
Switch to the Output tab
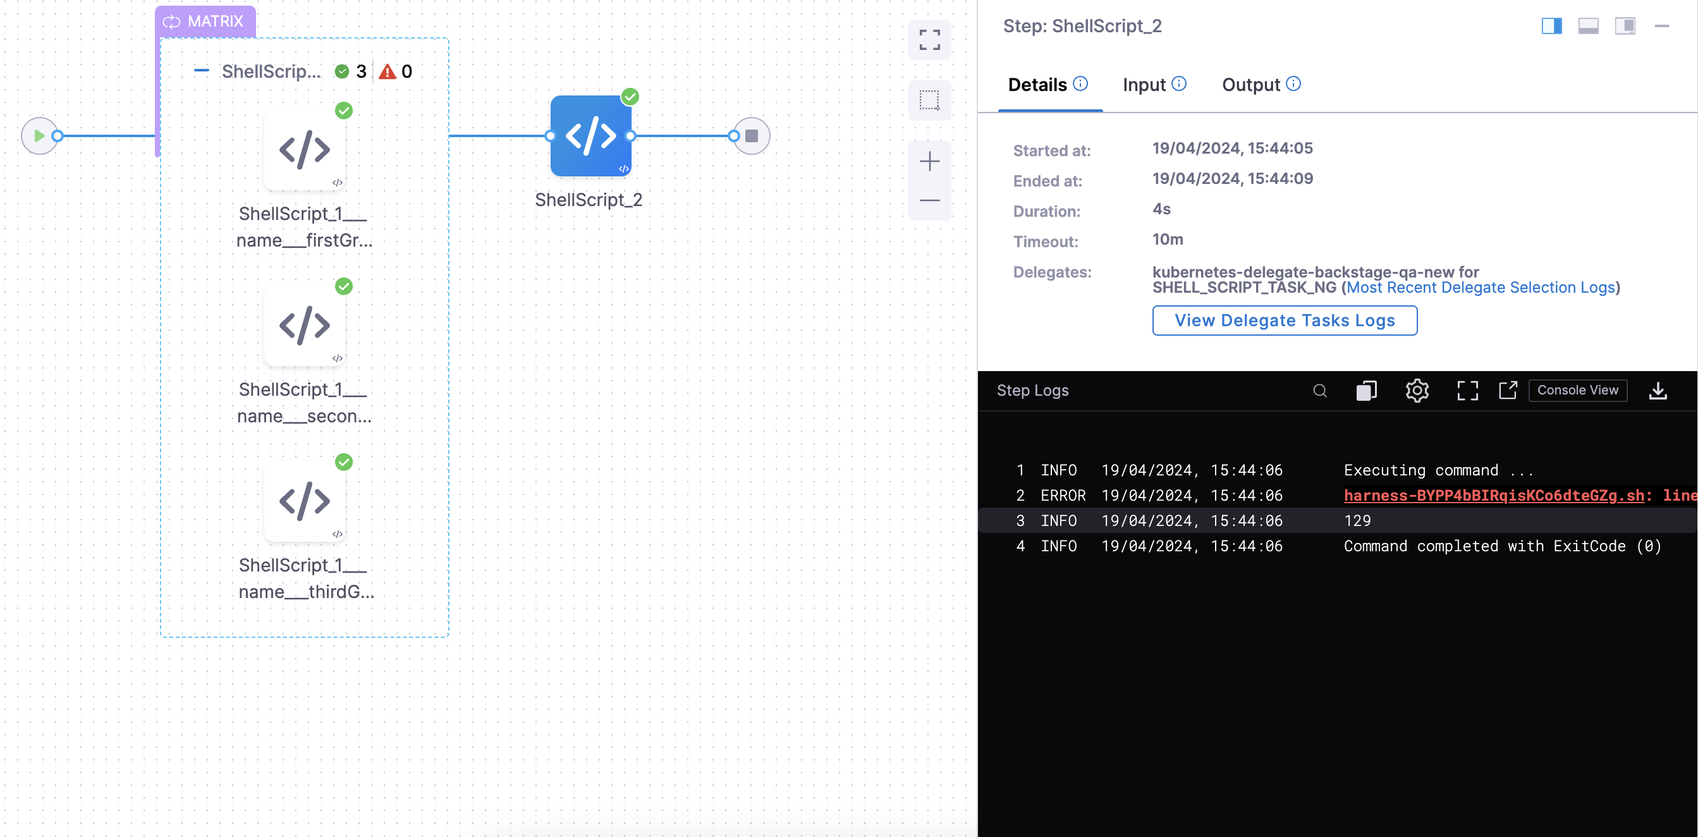click(1250, 85)
